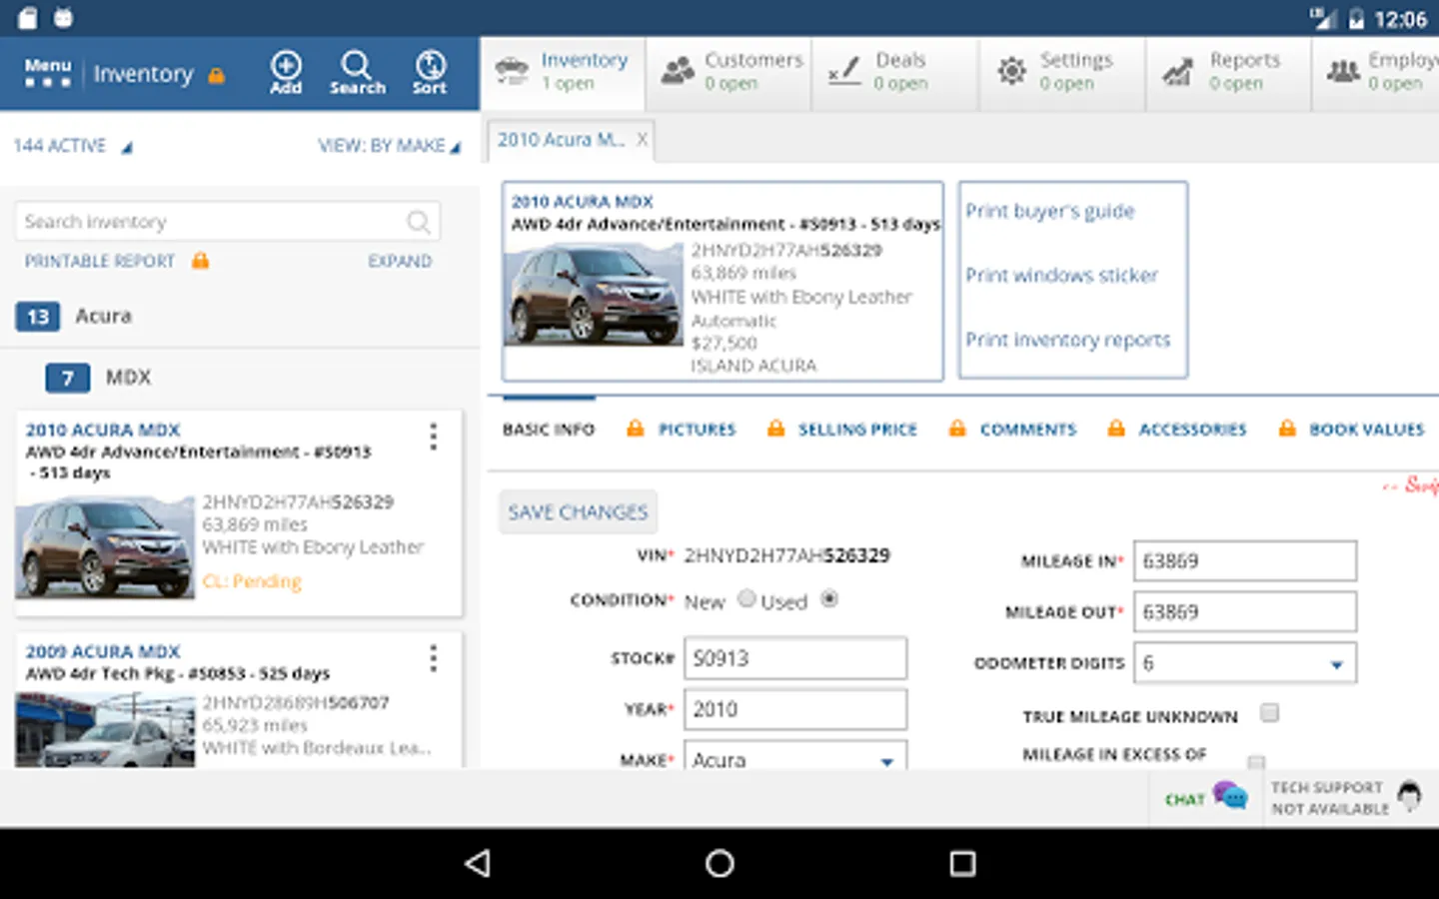Tap the clock showing 12:06

[x=1401, y=19]
